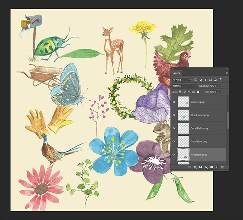Collapse the Layers panel double-arrow icon
This screenshot has height=220, width=243.
(227, 69)
